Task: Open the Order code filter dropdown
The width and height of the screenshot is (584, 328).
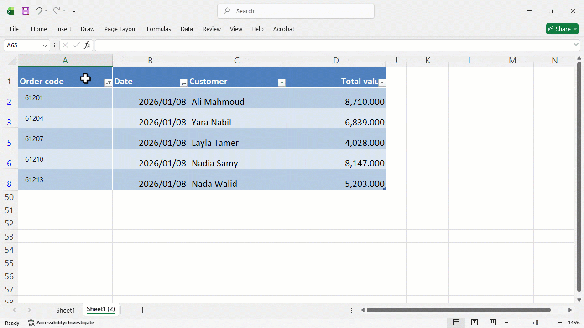Action: pos(108,82)
